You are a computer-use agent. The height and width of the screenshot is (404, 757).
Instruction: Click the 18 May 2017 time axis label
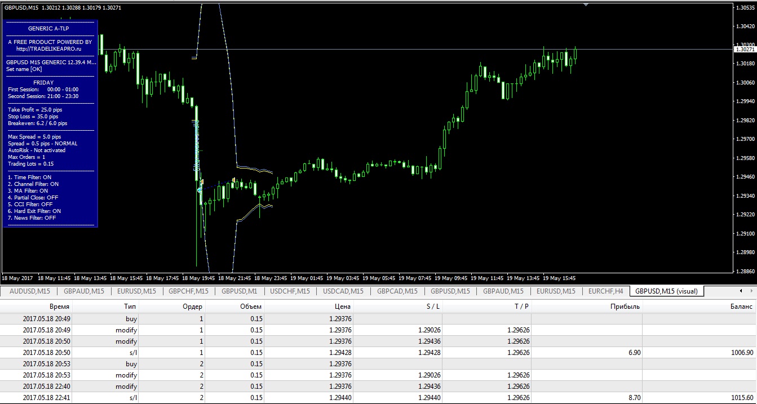pyautogui.click(x=17, y=278)
